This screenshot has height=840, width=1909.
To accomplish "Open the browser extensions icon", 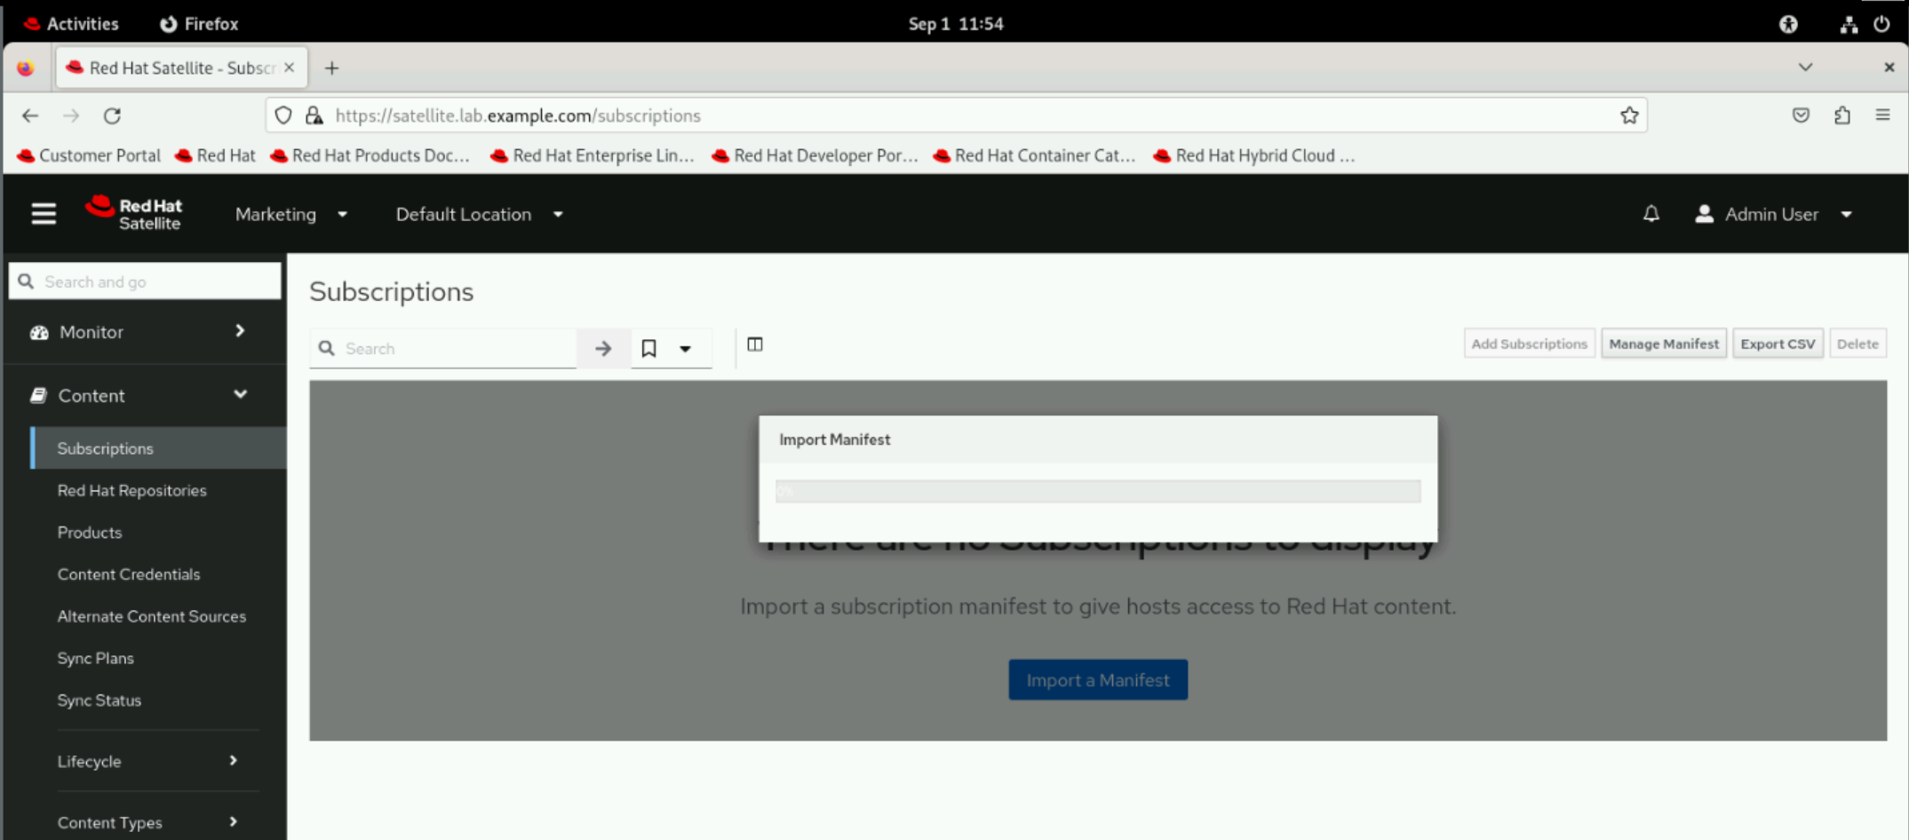I will [x=1842, y=115].
